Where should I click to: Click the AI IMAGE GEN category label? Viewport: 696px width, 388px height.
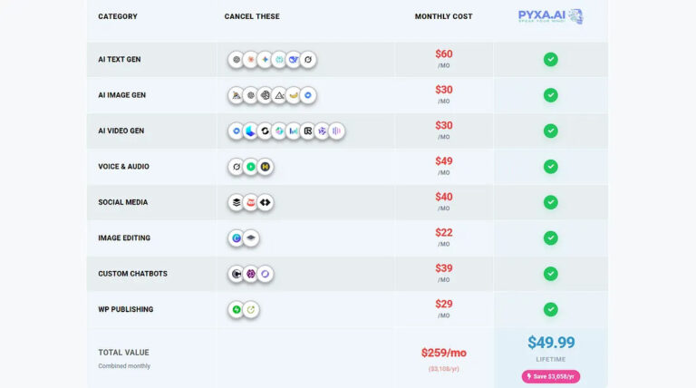click(x=121, y=95)
